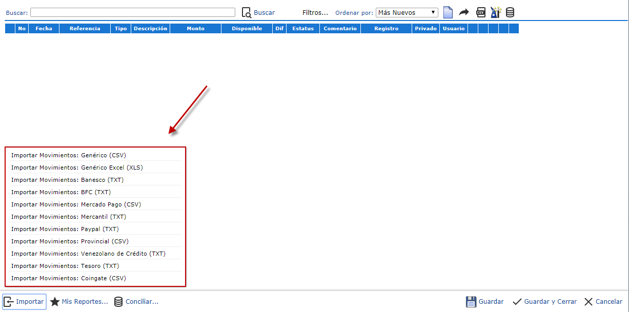Select Importar Movimientos: Venezolano de Crédito (TXT)
The image size is (629, 312).
(95, 253)
